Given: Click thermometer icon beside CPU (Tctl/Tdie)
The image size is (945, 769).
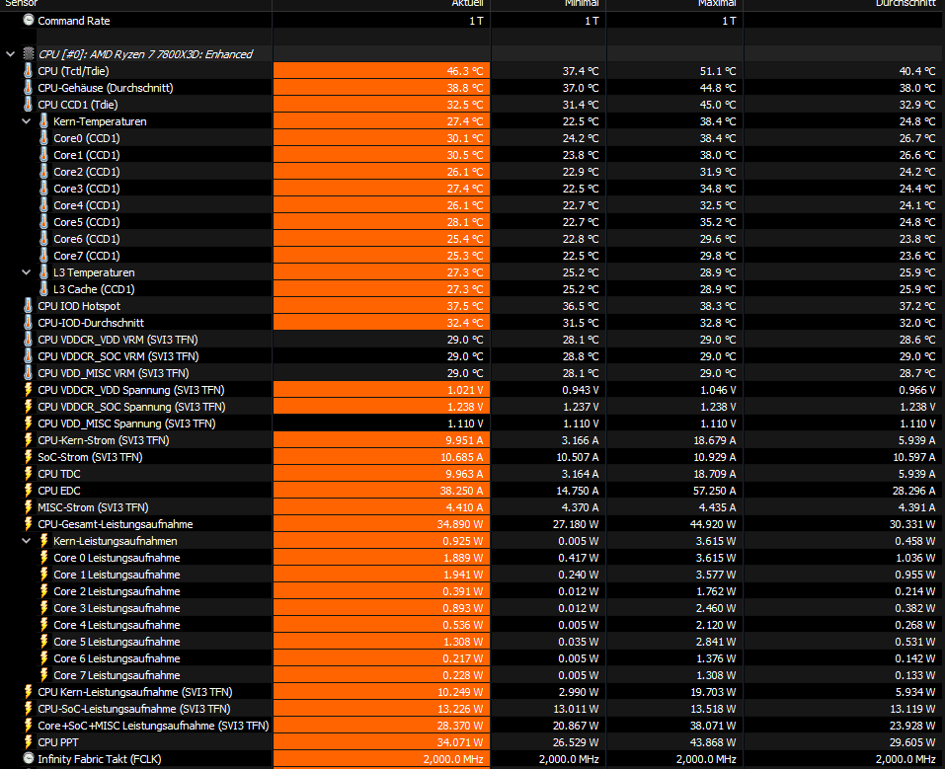Looking at the screenshot, I should [x=29, y=70].
